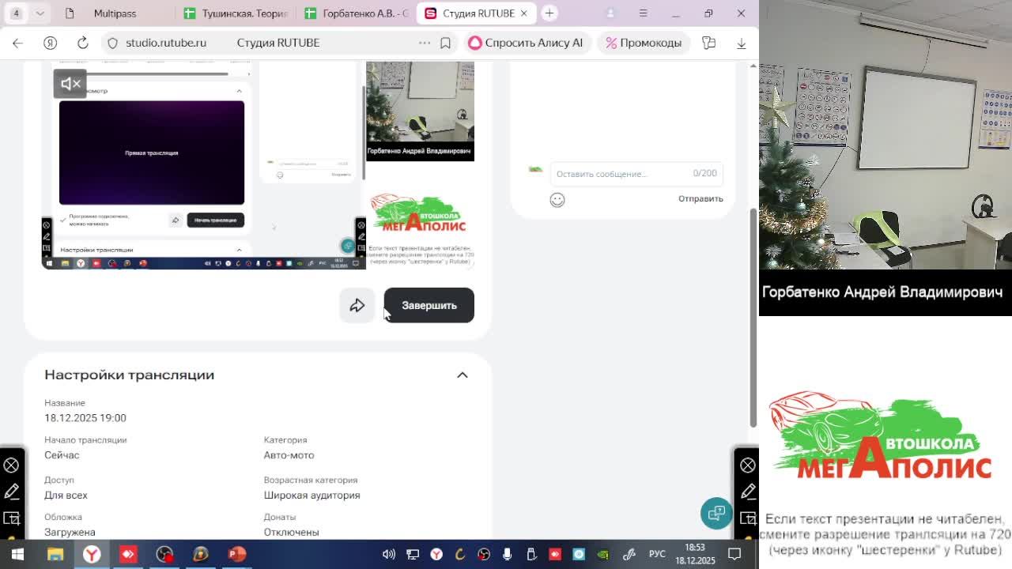Collapse the Настройки трансляции section
The width and height of the screenshot is (1012, 569).
pyautogui.click(x=463, y=375)
